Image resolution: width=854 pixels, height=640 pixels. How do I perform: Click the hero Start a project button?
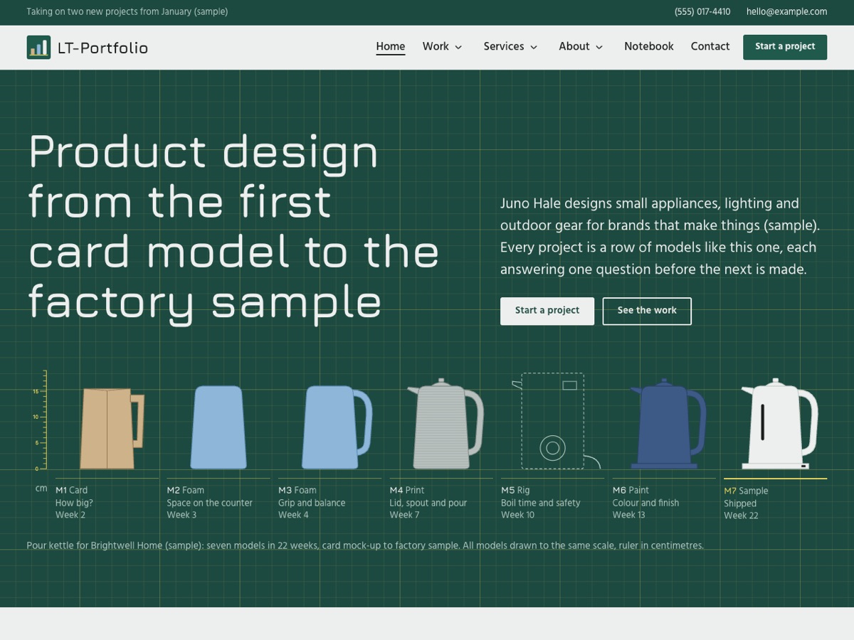pos(547,311)
